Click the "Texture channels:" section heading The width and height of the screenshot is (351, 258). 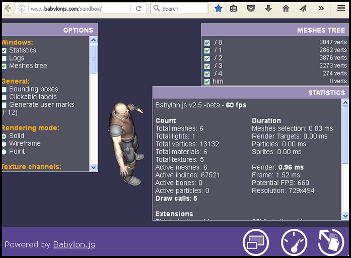click(31, 167)
